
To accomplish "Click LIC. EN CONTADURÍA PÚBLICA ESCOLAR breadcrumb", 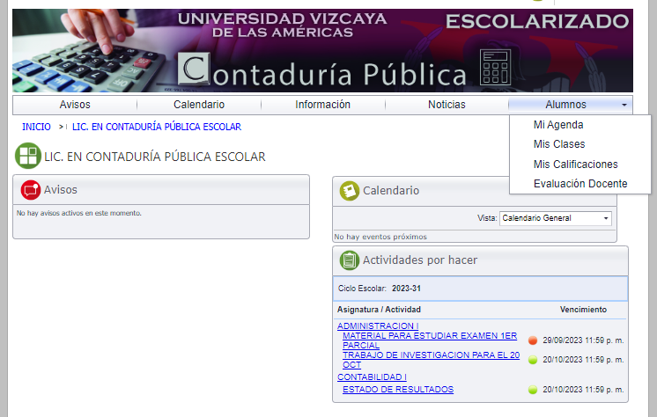I will pos(157,127).
